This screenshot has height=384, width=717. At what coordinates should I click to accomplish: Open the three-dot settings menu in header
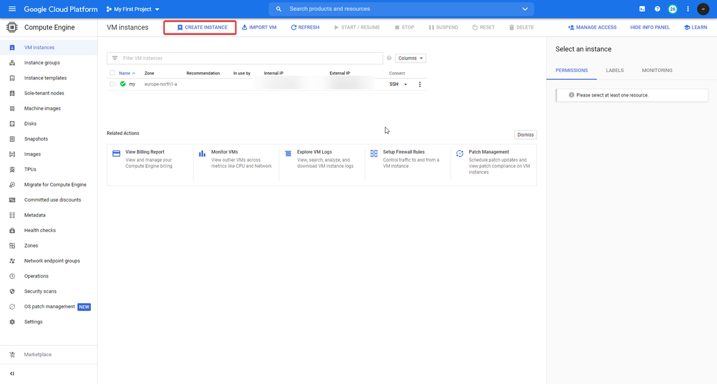click(x=688, y=9)
